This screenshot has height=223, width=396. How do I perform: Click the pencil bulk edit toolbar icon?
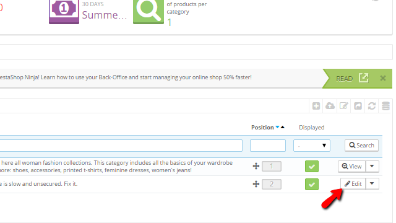coord(344,106)
